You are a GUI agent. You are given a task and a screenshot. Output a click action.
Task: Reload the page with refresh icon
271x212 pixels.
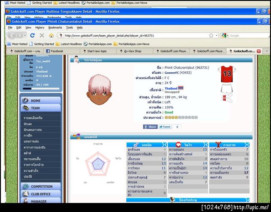(x=33, y=35)
